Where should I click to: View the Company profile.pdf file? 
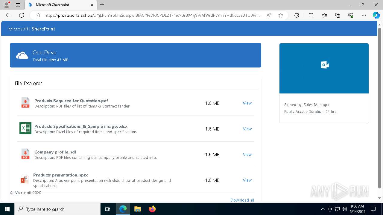click(247, 154)
